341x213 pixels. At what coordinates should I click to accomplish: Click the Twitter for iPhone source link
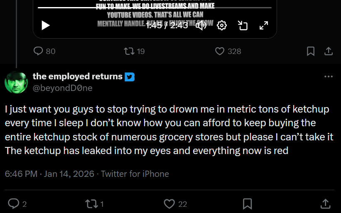point(135,174)
